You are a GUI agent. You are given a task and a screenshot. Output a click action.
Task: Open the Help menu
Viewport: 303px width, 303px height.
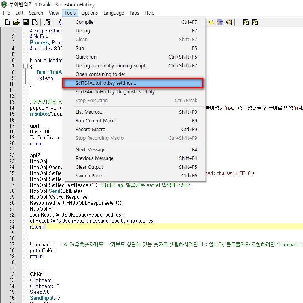149,13
